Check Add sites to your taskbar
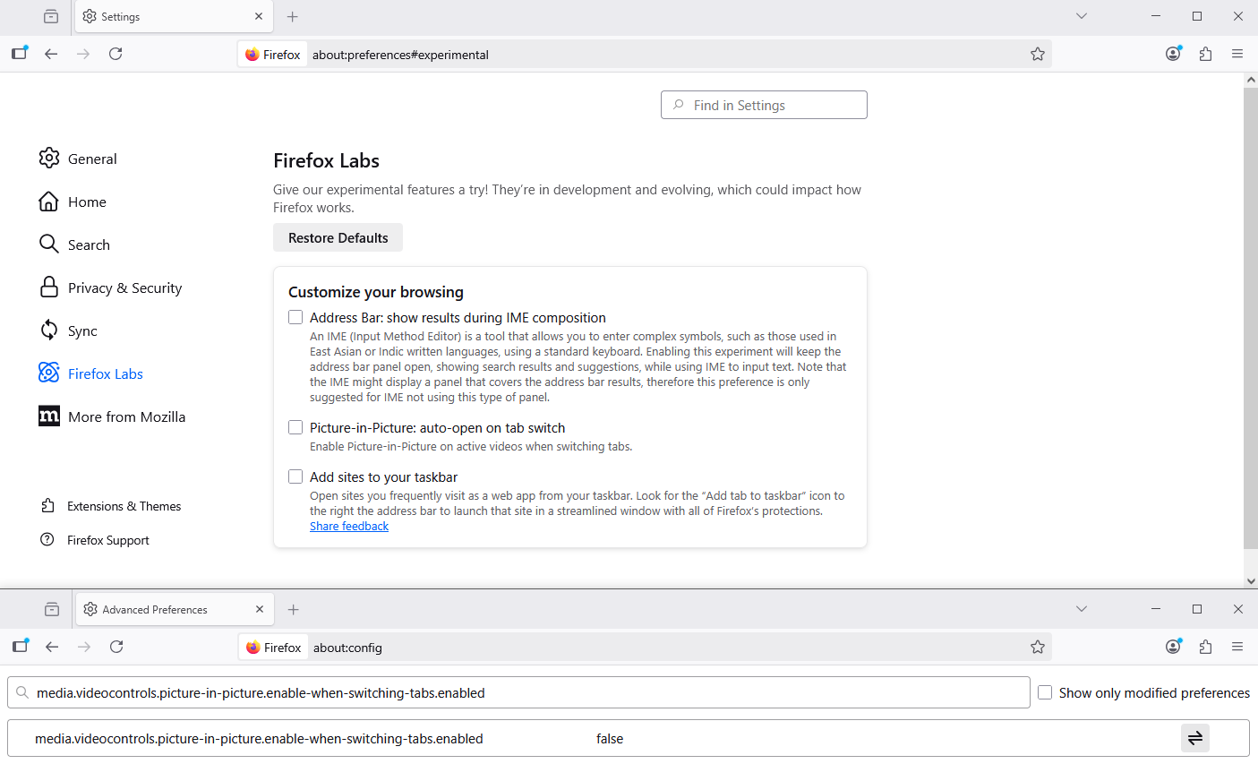Image resolution: width=1258 pixels, height=781 pixels. pos(295,476)
